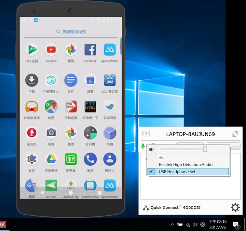Image resolution: width=246 pixels, height=231 pixels.
Task: Open the mobile customer service app
Action: point(71,107)
